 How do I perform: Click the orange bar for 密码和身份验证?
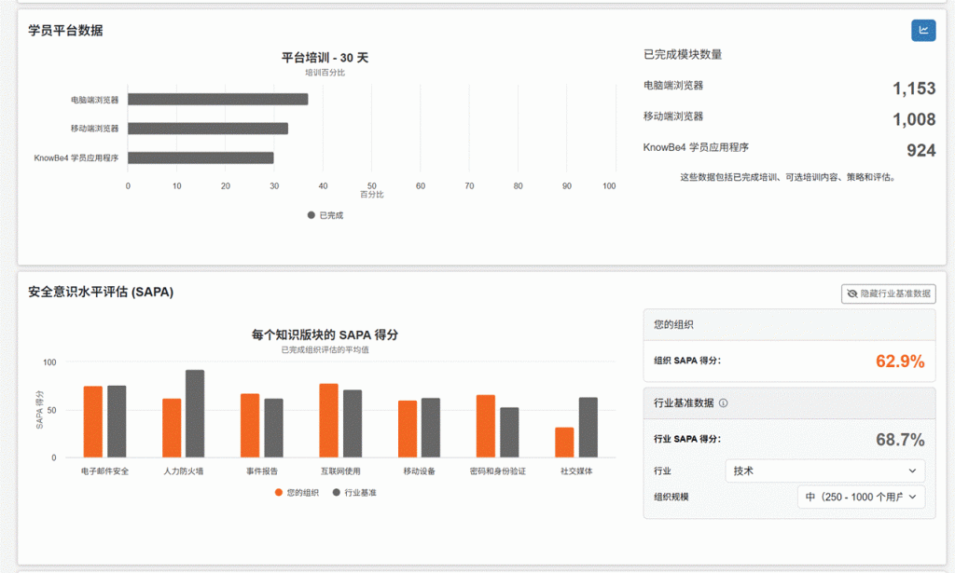tap(486, 427)
